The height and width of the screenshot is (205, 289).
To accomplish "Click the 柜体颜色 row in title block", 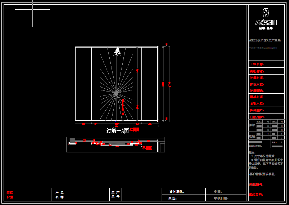I will tap(257, 110).
